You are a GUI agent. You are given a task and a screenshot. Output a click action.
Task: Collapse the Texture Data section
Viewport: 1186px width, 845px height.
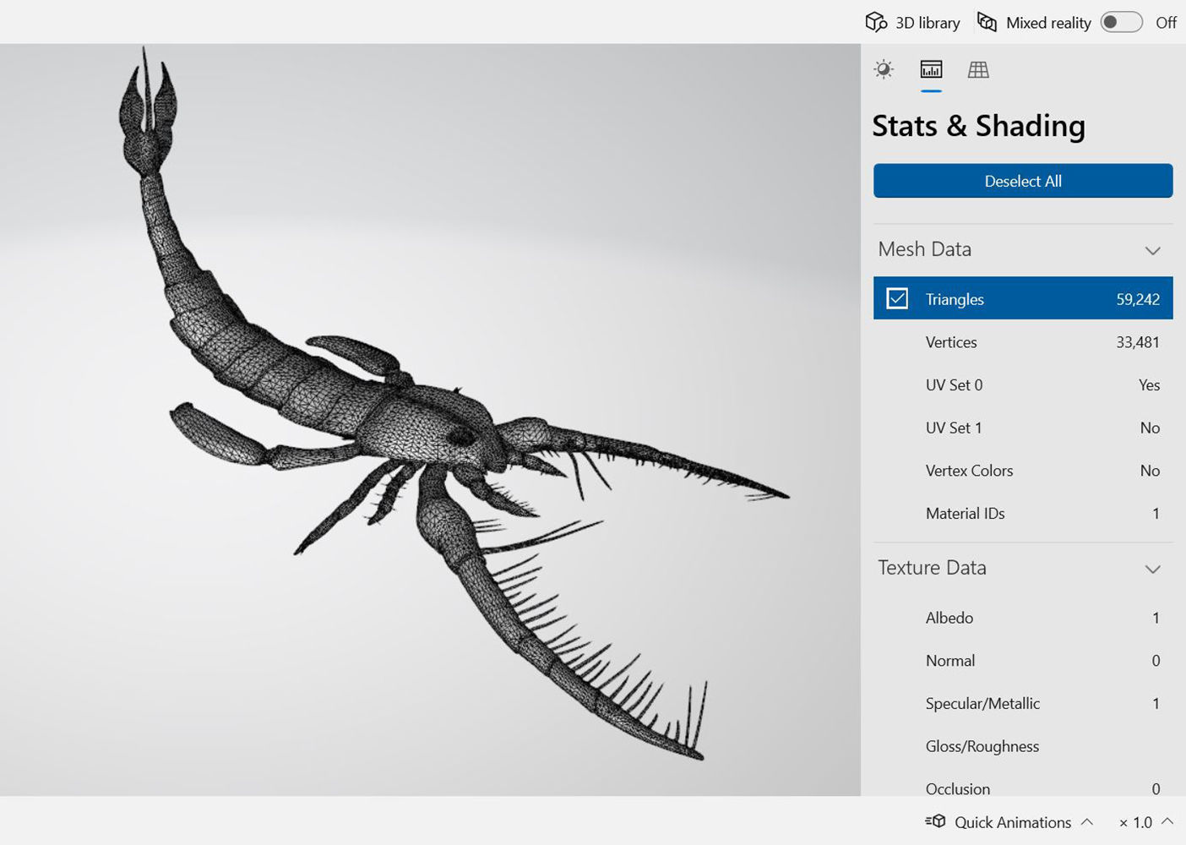[x=1152, y=569]
